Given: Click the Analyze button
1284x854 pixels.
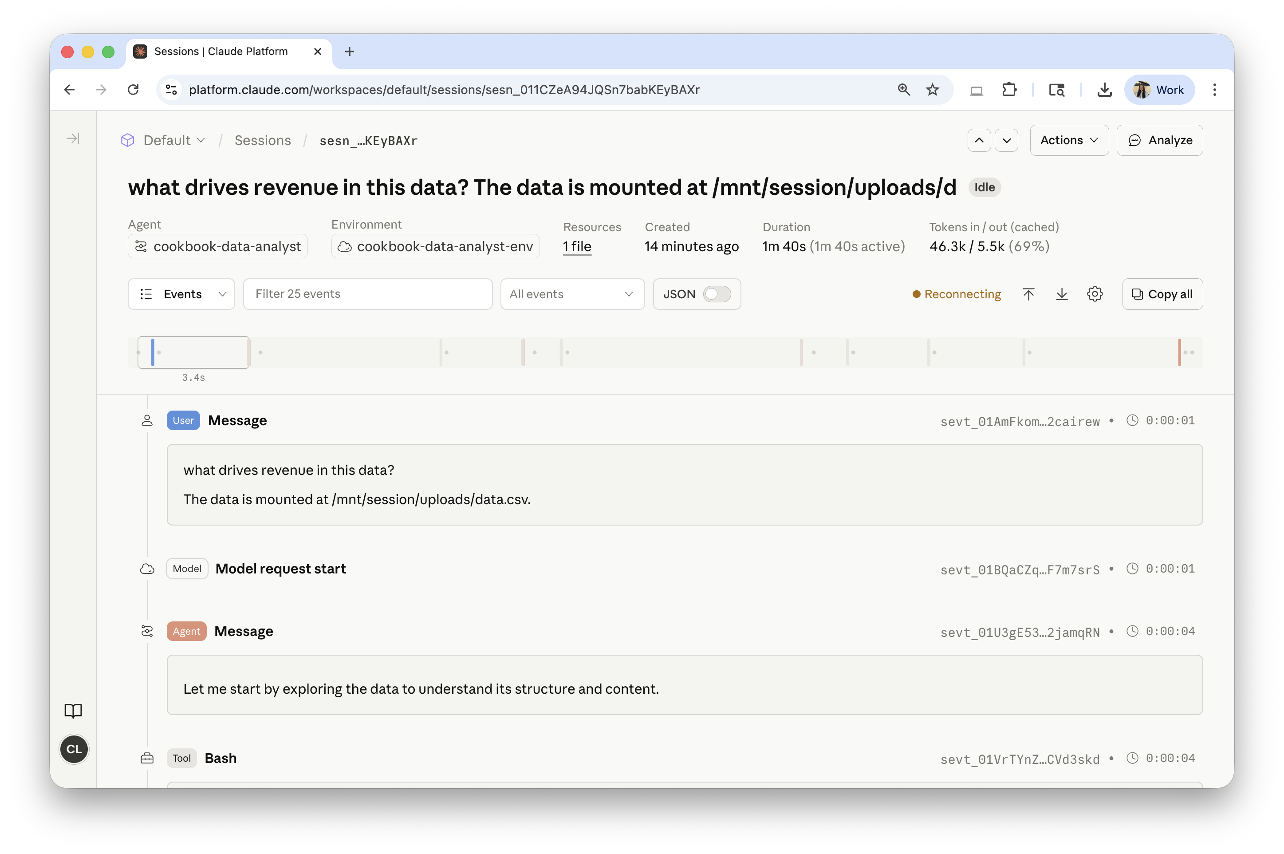Looking at the screenshot, I should [x=1159, y=141].
